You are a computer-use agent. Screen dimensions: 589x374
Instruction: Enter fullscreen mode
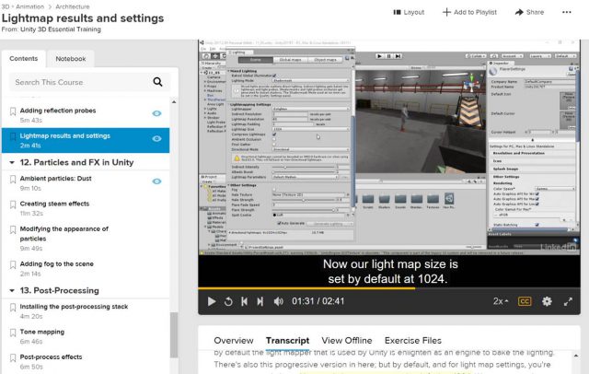point(568,301)
